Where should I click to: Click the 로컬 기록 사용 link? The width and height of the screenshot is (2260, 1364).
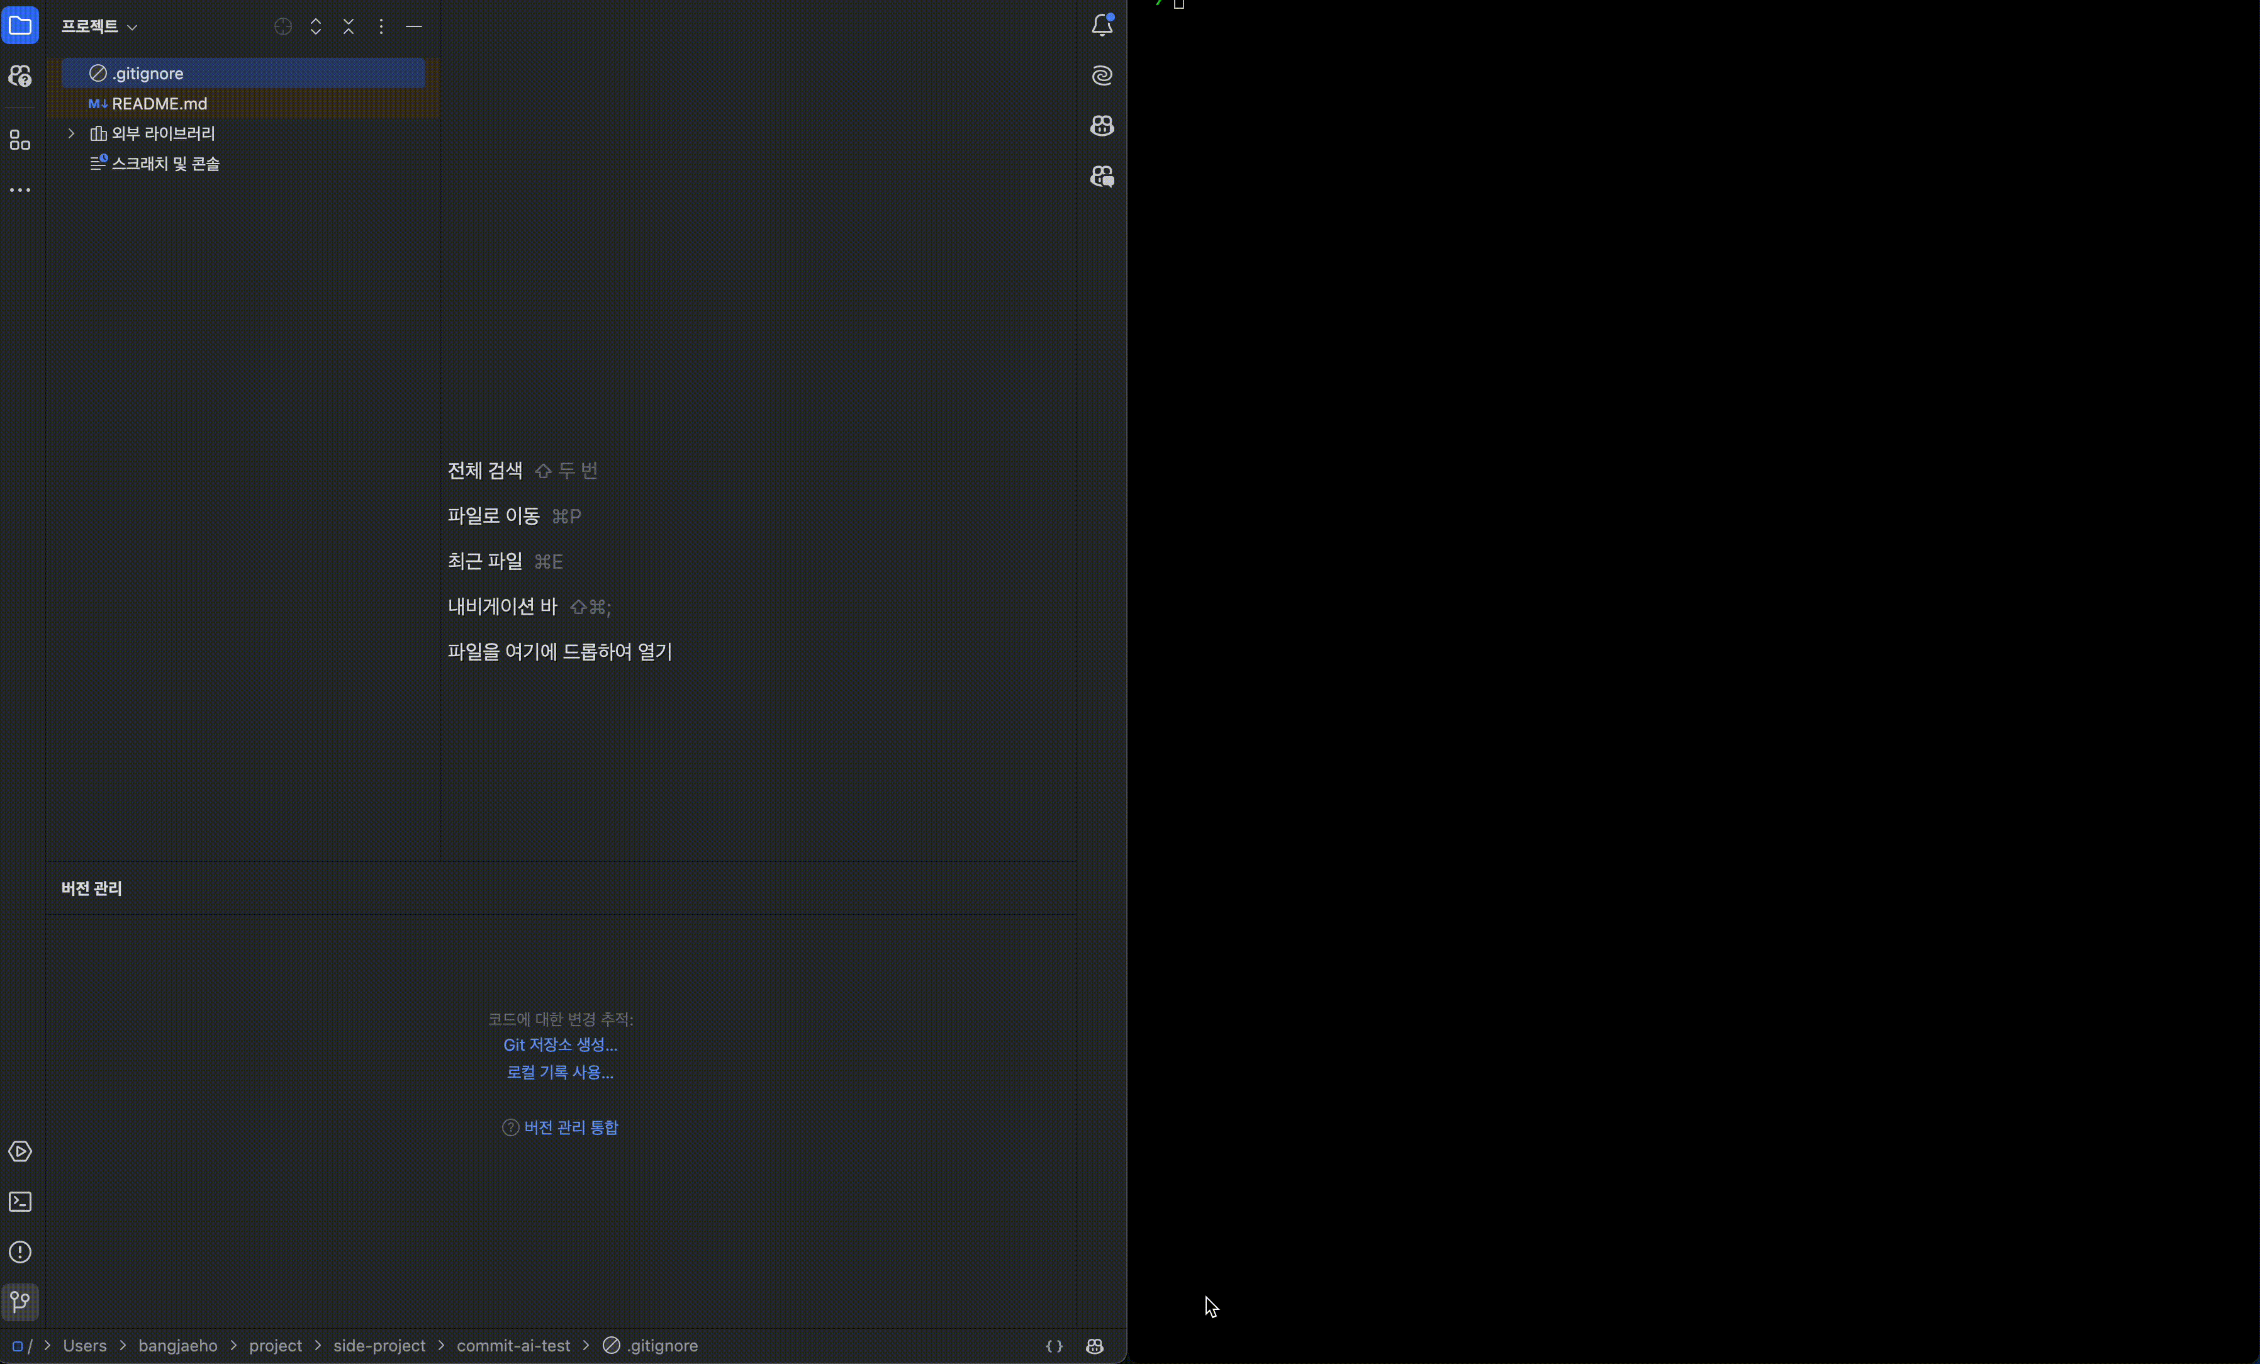[559, 1072]
